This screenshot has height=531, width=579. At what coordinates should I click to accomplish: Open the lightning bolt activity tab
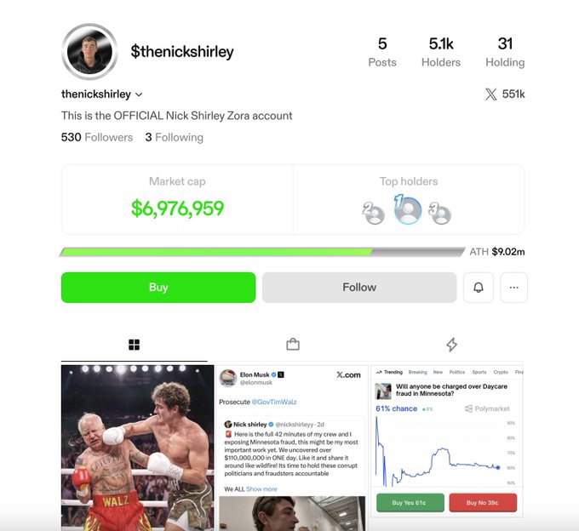451,345
